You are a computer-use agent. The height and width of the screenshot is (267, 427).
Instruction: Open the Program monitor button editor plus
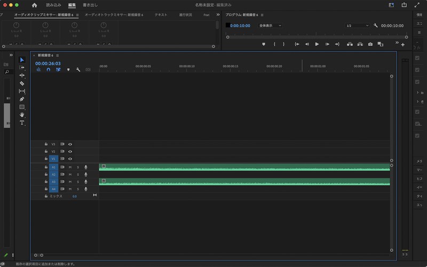point(403,45)
